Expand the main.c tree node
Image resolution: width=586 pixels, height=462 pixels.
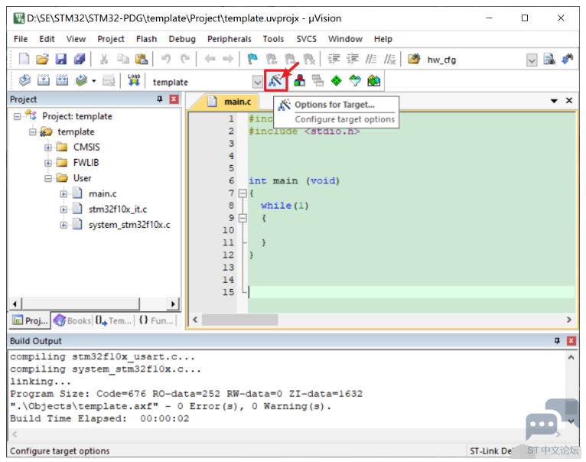click(63, 194)
